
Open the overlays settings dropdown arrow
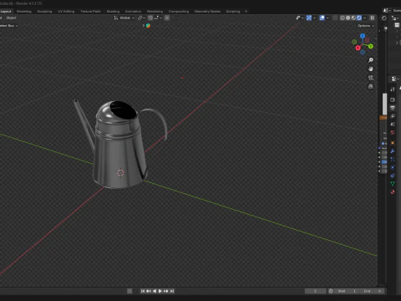327,18
